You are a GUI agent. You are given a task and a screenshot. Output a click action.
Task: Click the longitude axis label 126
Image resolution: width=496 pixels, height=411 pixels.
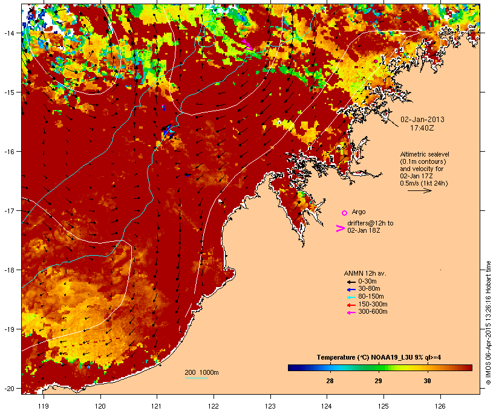click(x=440, y=406)
